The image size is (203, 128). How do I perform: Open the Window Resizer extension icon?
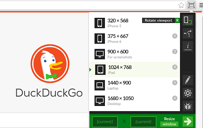click(191, 5)
